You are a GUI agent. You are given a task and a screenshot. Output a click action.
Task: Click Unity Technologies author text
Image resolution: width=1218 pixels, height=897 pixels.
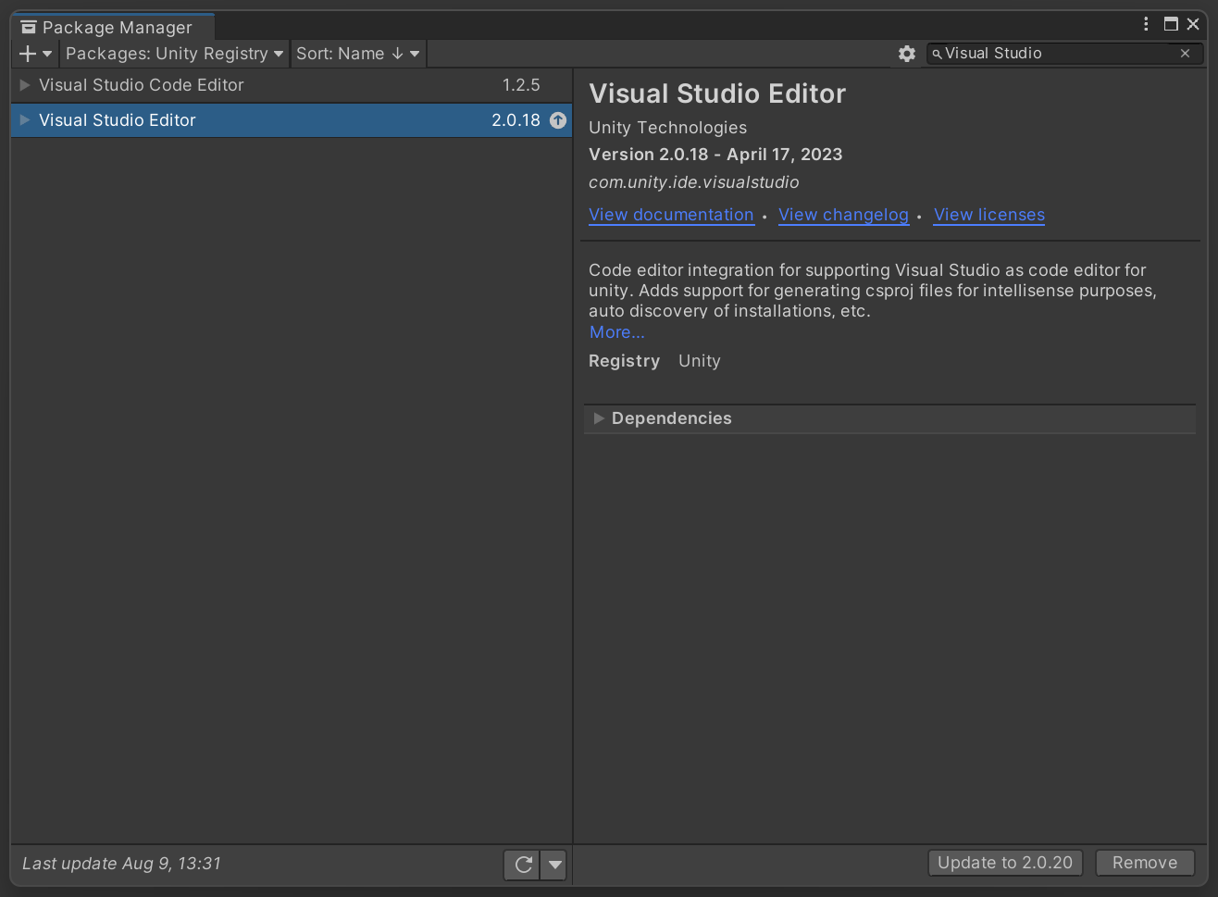point(667,128)
